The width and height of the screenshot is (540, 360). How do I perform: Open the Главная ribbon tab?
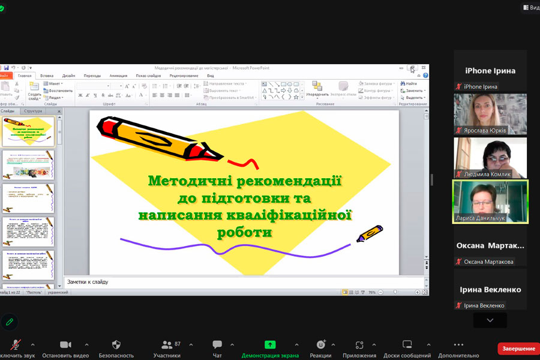[x=25, y=76]
